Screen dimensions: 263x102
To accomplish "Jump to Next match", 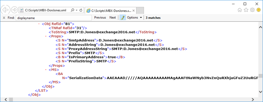I will pyautogui.click(x=112, y=18).
